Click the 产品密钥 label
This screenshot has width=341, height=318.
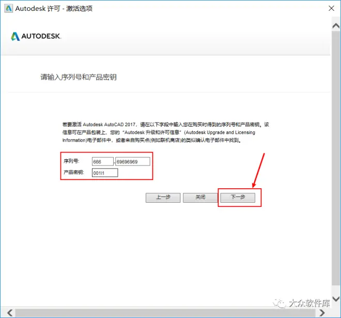pyautogui.click(x=74, y=172)
